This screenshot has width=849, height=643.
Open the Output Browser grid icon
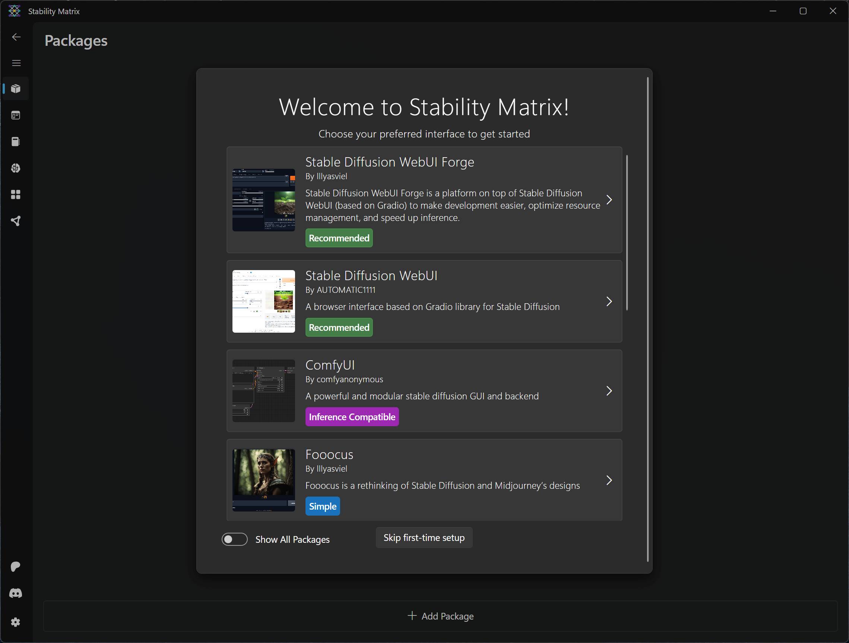coord(16,194)
